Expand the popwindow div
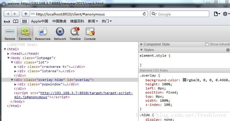Viewport: 230px width, 121px height. click(15, 84)
